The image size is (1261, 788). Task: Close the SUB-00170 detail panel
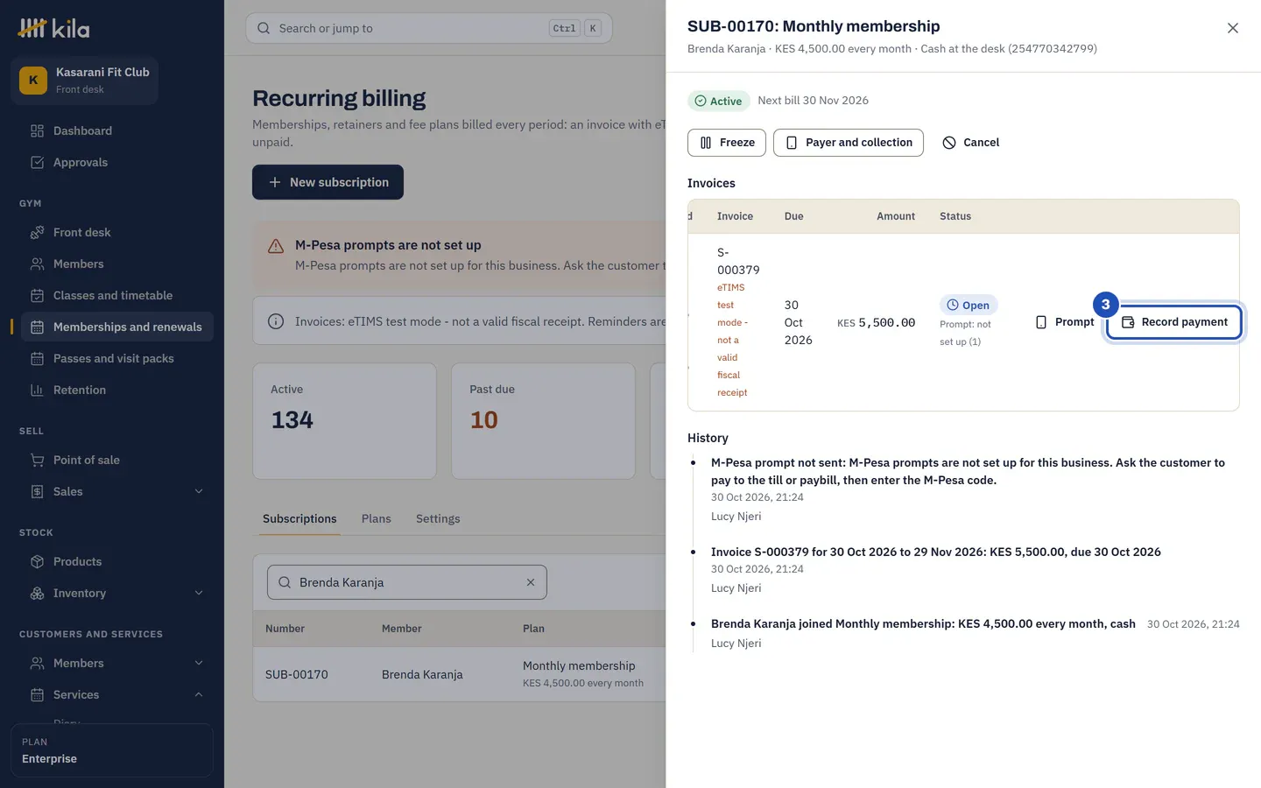(1232, 28)
